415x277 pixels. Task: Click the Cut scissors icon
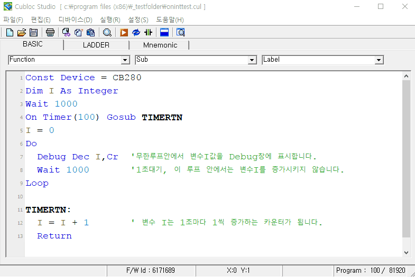tap(66, 33)
